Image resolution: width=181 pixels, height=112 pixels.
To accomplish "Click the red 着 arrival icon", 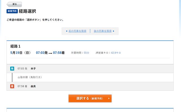I will click(x=12, y=86).
